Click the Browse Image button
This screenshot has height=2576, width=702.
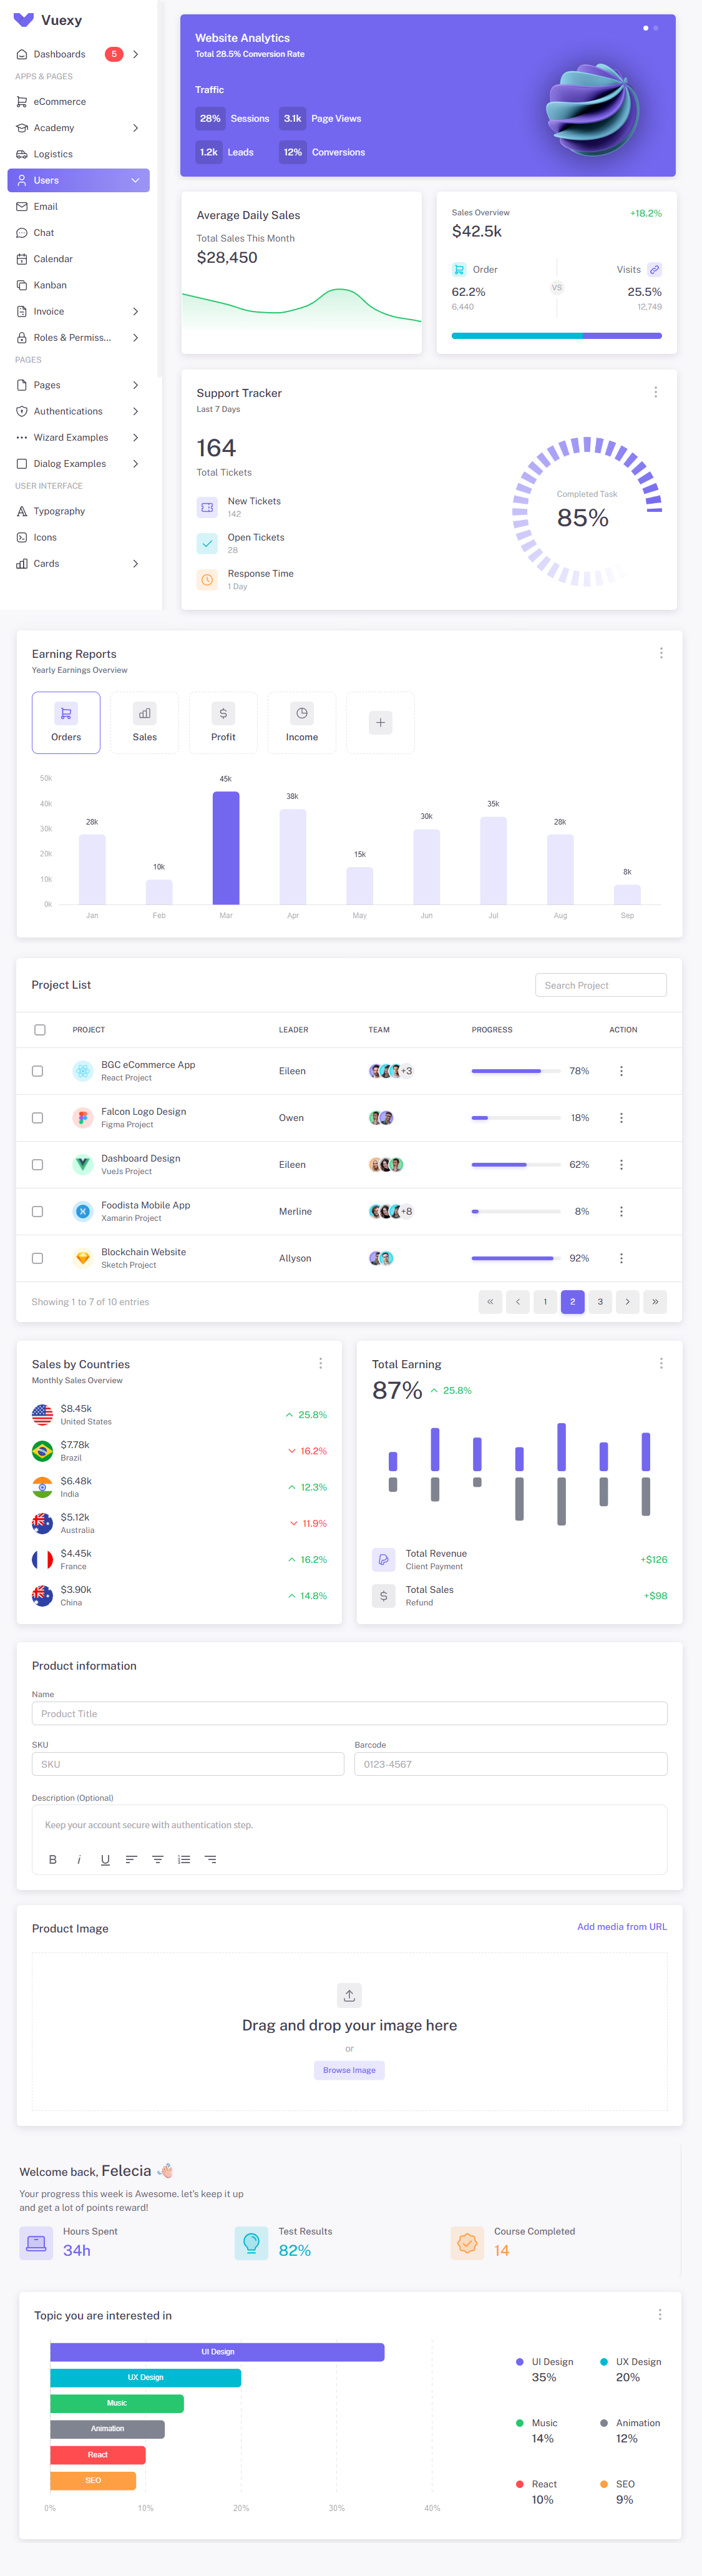tap(349, 2070)
